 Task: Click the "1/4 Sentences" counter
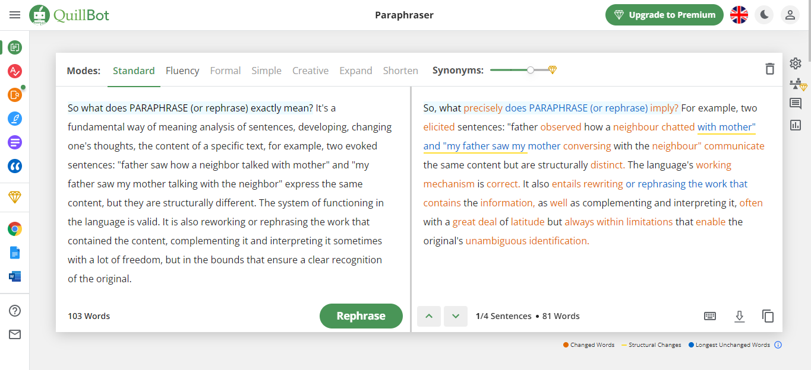[504, 316]
